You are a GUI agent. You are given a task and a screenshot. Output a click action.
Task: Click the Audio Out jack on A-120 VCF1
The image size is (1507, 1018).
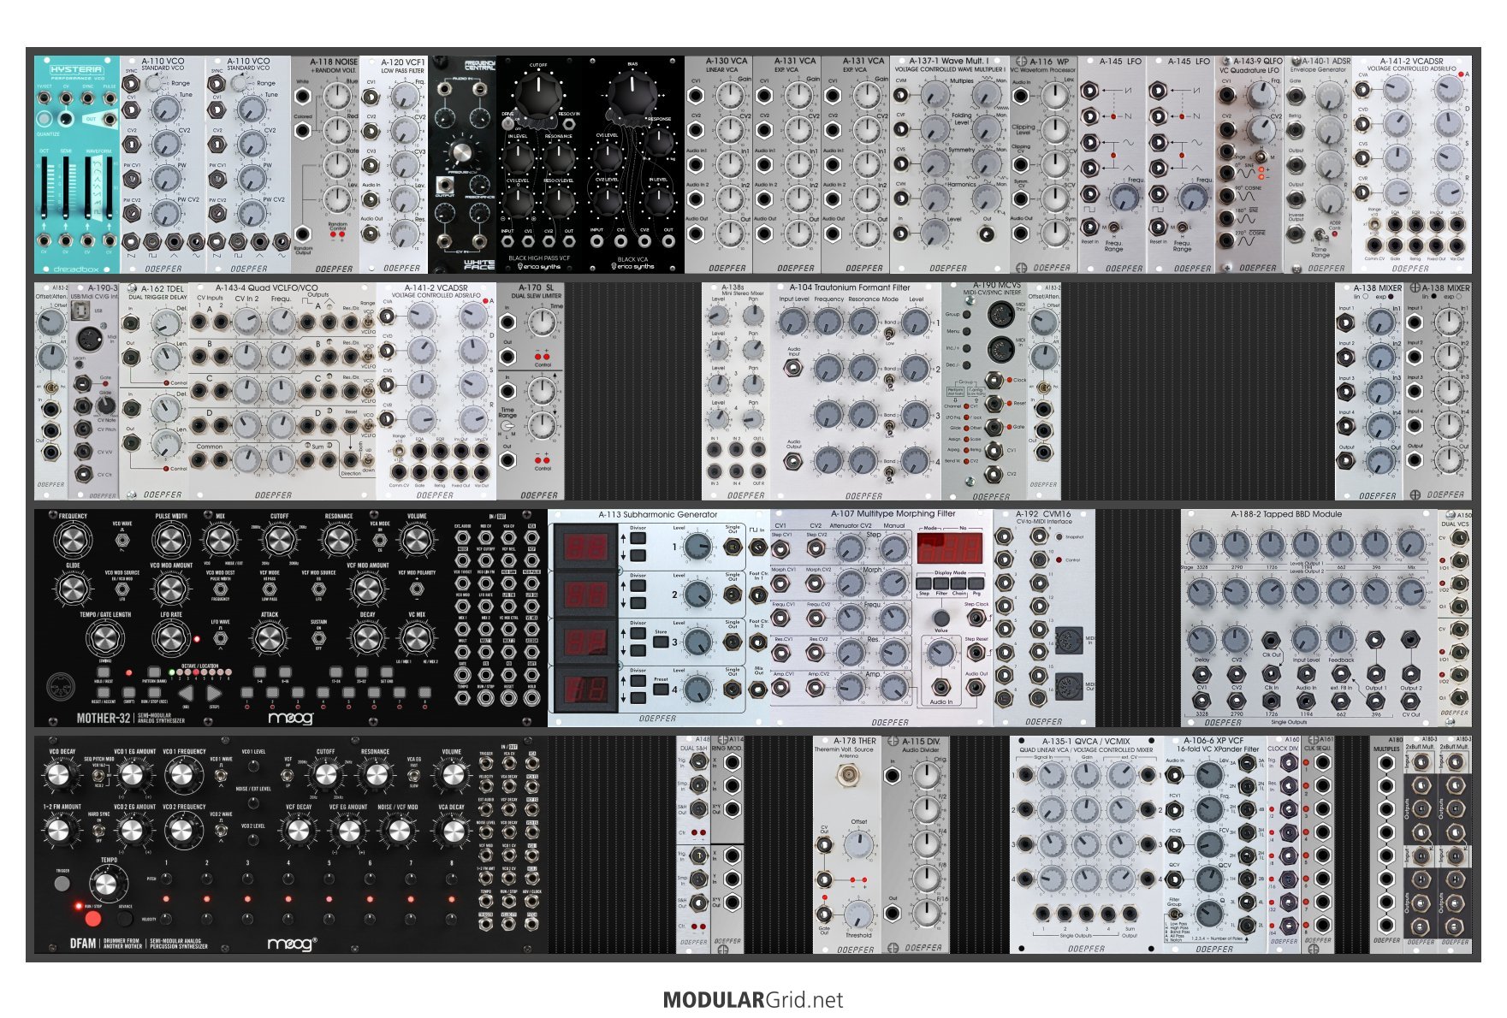(x=370, y=233)
